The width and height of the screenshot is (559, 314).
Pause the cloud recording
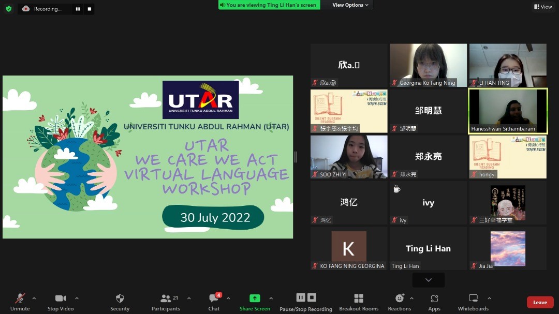[x=301, y=297]
